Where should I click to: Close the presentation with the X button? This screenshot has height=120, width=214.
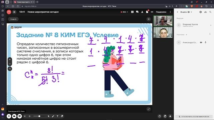tap(148, 19)
